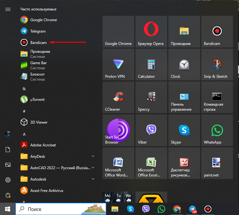Launch µTorrent from the app list
The image size is (239, 215).
click(57, 99)
